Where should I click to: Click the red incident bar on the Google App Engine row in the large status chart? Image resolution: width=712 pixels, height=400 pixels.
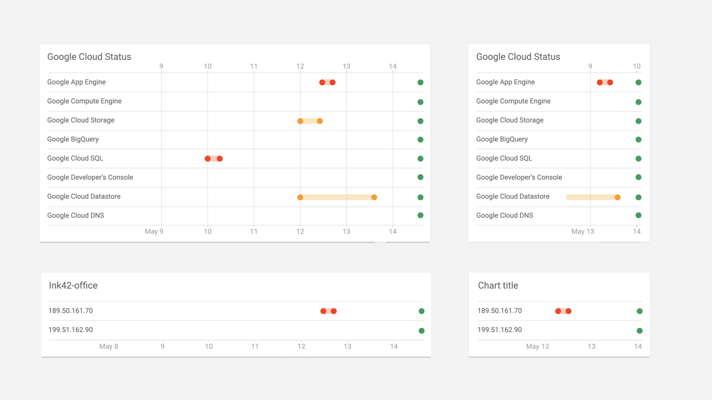pyautogui.click(x=327, y=83)
